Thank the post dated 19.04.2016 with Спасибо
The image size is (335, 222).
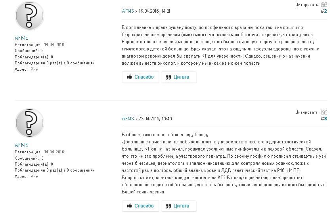coord(140,77)
